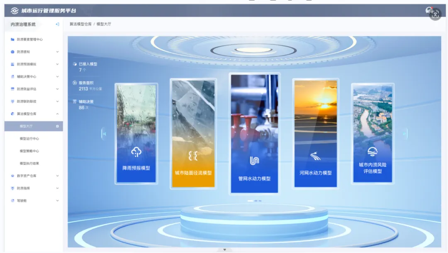
Task: Expand the 防涝效益评估 menu chevron
Action: 57,89
